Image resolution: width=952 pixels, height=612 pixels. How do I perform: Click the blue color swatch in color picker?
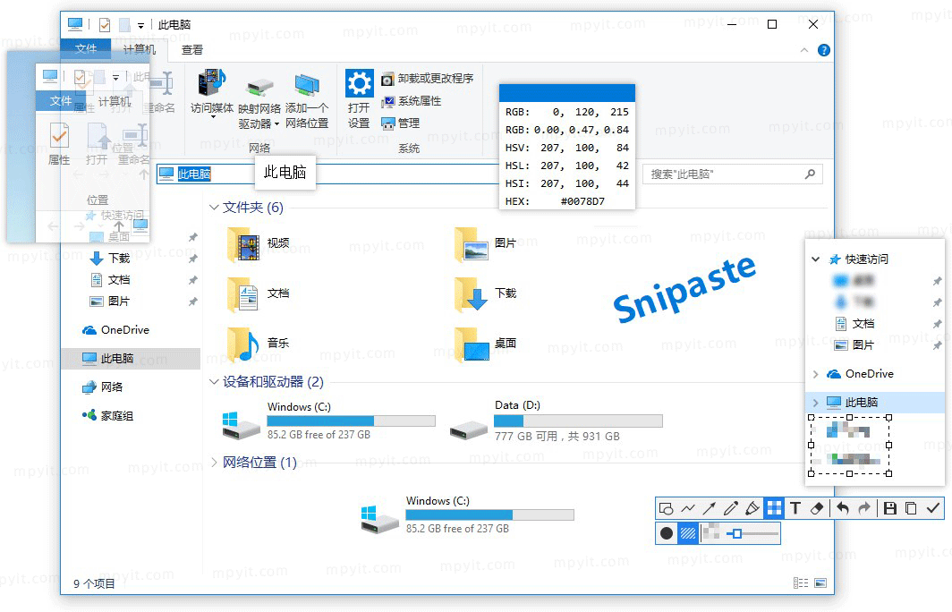tap(567, 93)
